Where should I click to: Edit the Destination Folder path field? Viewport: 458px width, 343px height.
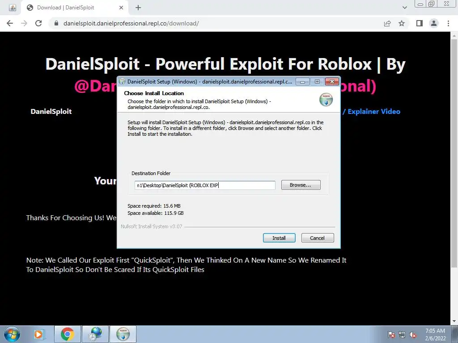205,185
